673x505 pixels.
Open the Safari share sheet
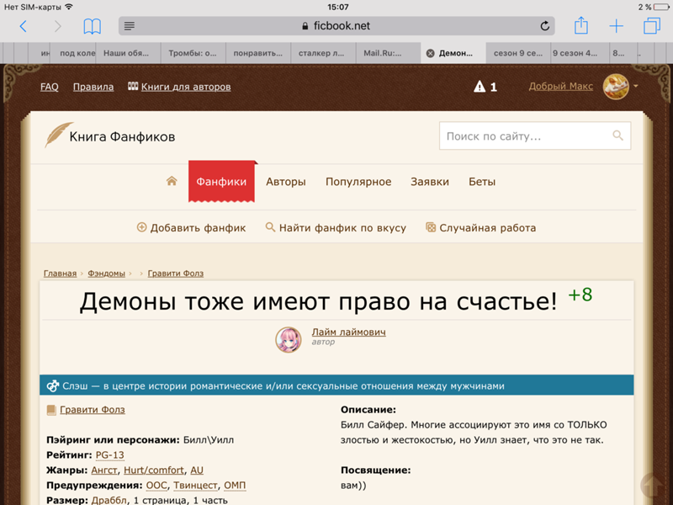click(581, 25)
